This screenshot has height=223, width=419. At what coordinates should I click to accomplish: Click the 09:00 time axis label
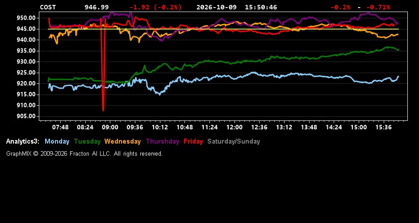pos(110,127)
